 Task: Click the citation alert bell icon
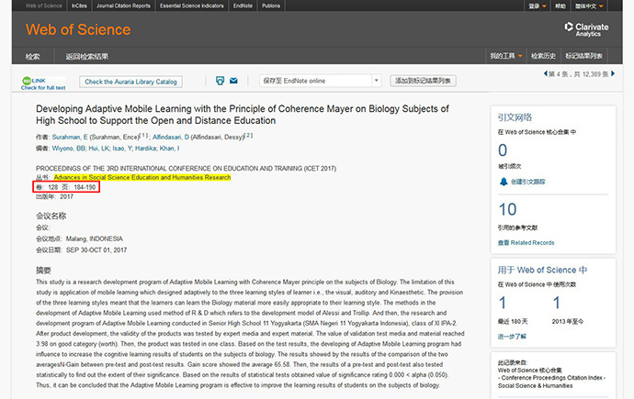point(504,182)
